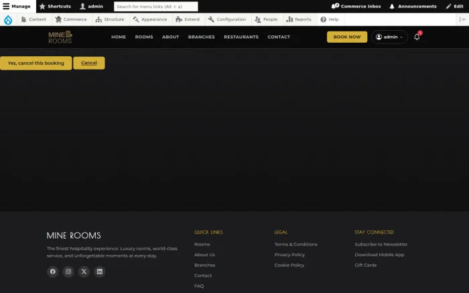Image resolution: width=469 pixels, height=293 pixels.
Task: Click the BOOK NOW button
Action: (x=347, y=37)
